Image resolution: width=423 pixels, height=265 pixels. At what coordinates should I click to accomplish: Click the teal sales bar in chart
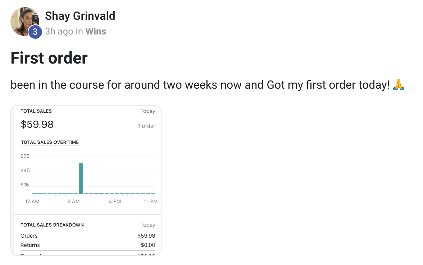[x=81, y=178]
